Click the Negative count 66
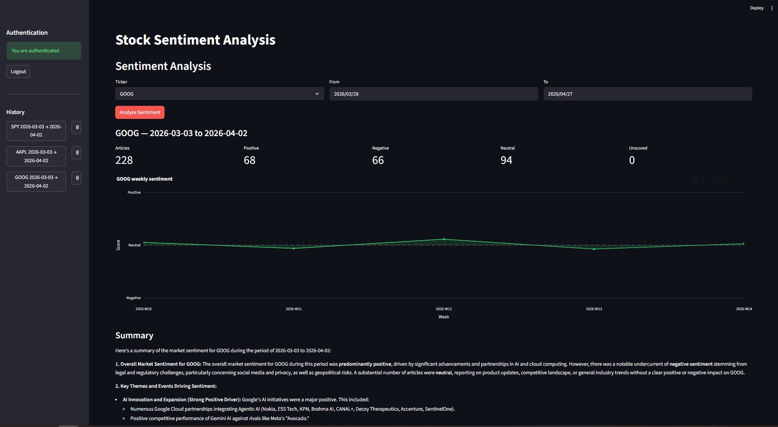Viewport: 778px width, 427px height. click(378, 160)
